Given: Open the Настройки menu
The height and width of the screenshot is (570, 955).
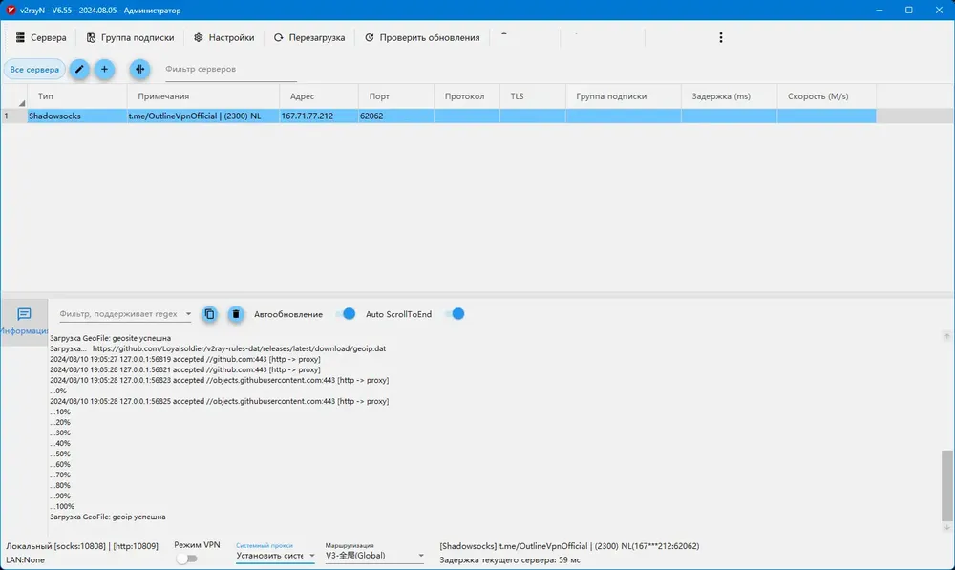Looking at the screenshot, I should point(224,38).
